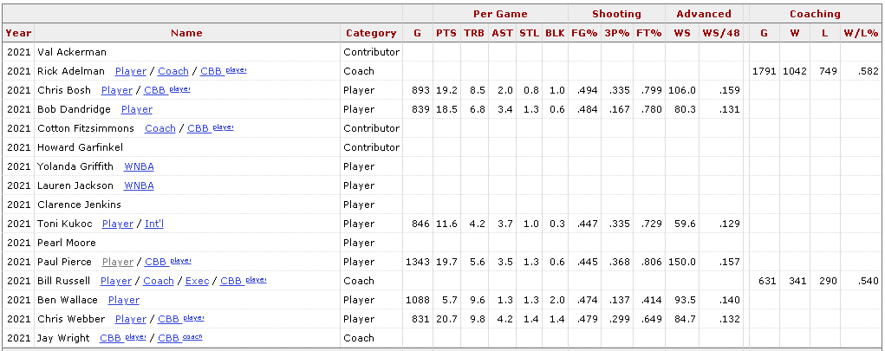Sort table by FG% column header
Viewport: 885px width, 351px height.
[584, 33]
